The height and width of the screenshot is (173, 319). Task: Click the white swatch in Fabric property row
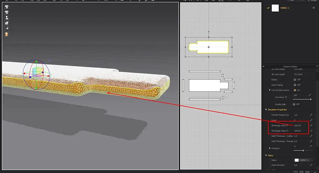(x=297, y=160)
